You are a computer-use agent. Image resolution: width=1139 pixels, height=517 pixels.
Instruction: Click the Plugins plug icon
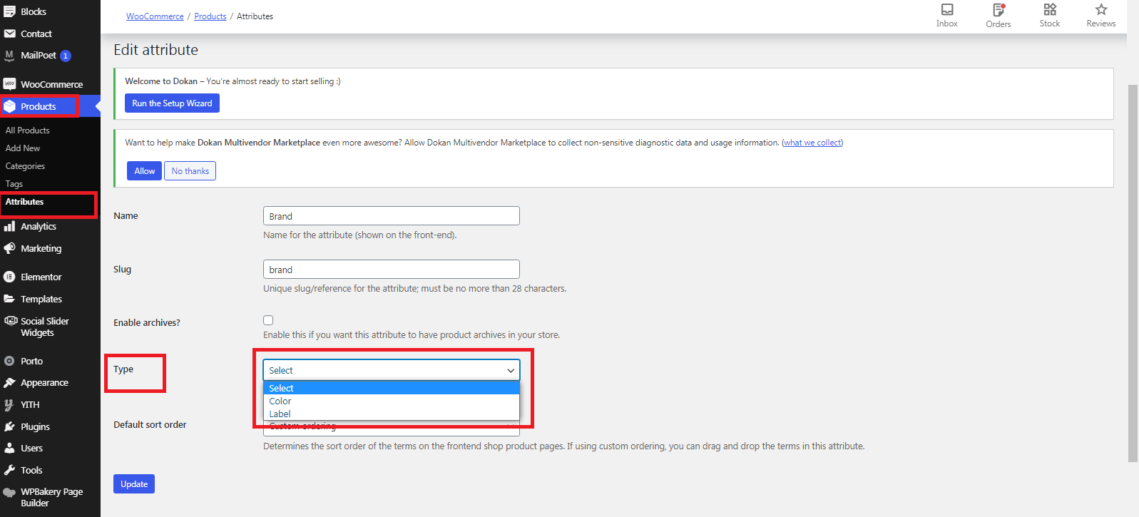pyautogui.click(x=9, y=426)
